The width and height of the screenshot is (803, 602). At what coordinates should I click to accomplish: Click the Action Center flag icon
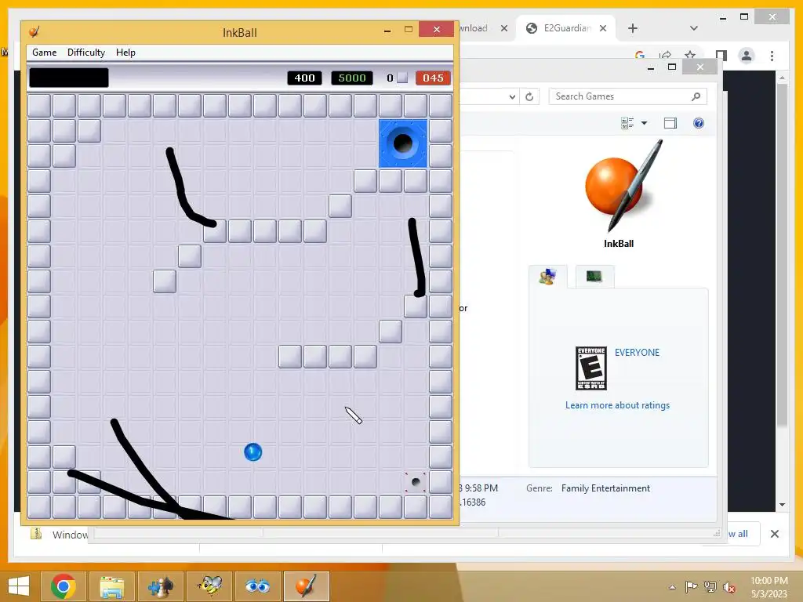point(691,586)
